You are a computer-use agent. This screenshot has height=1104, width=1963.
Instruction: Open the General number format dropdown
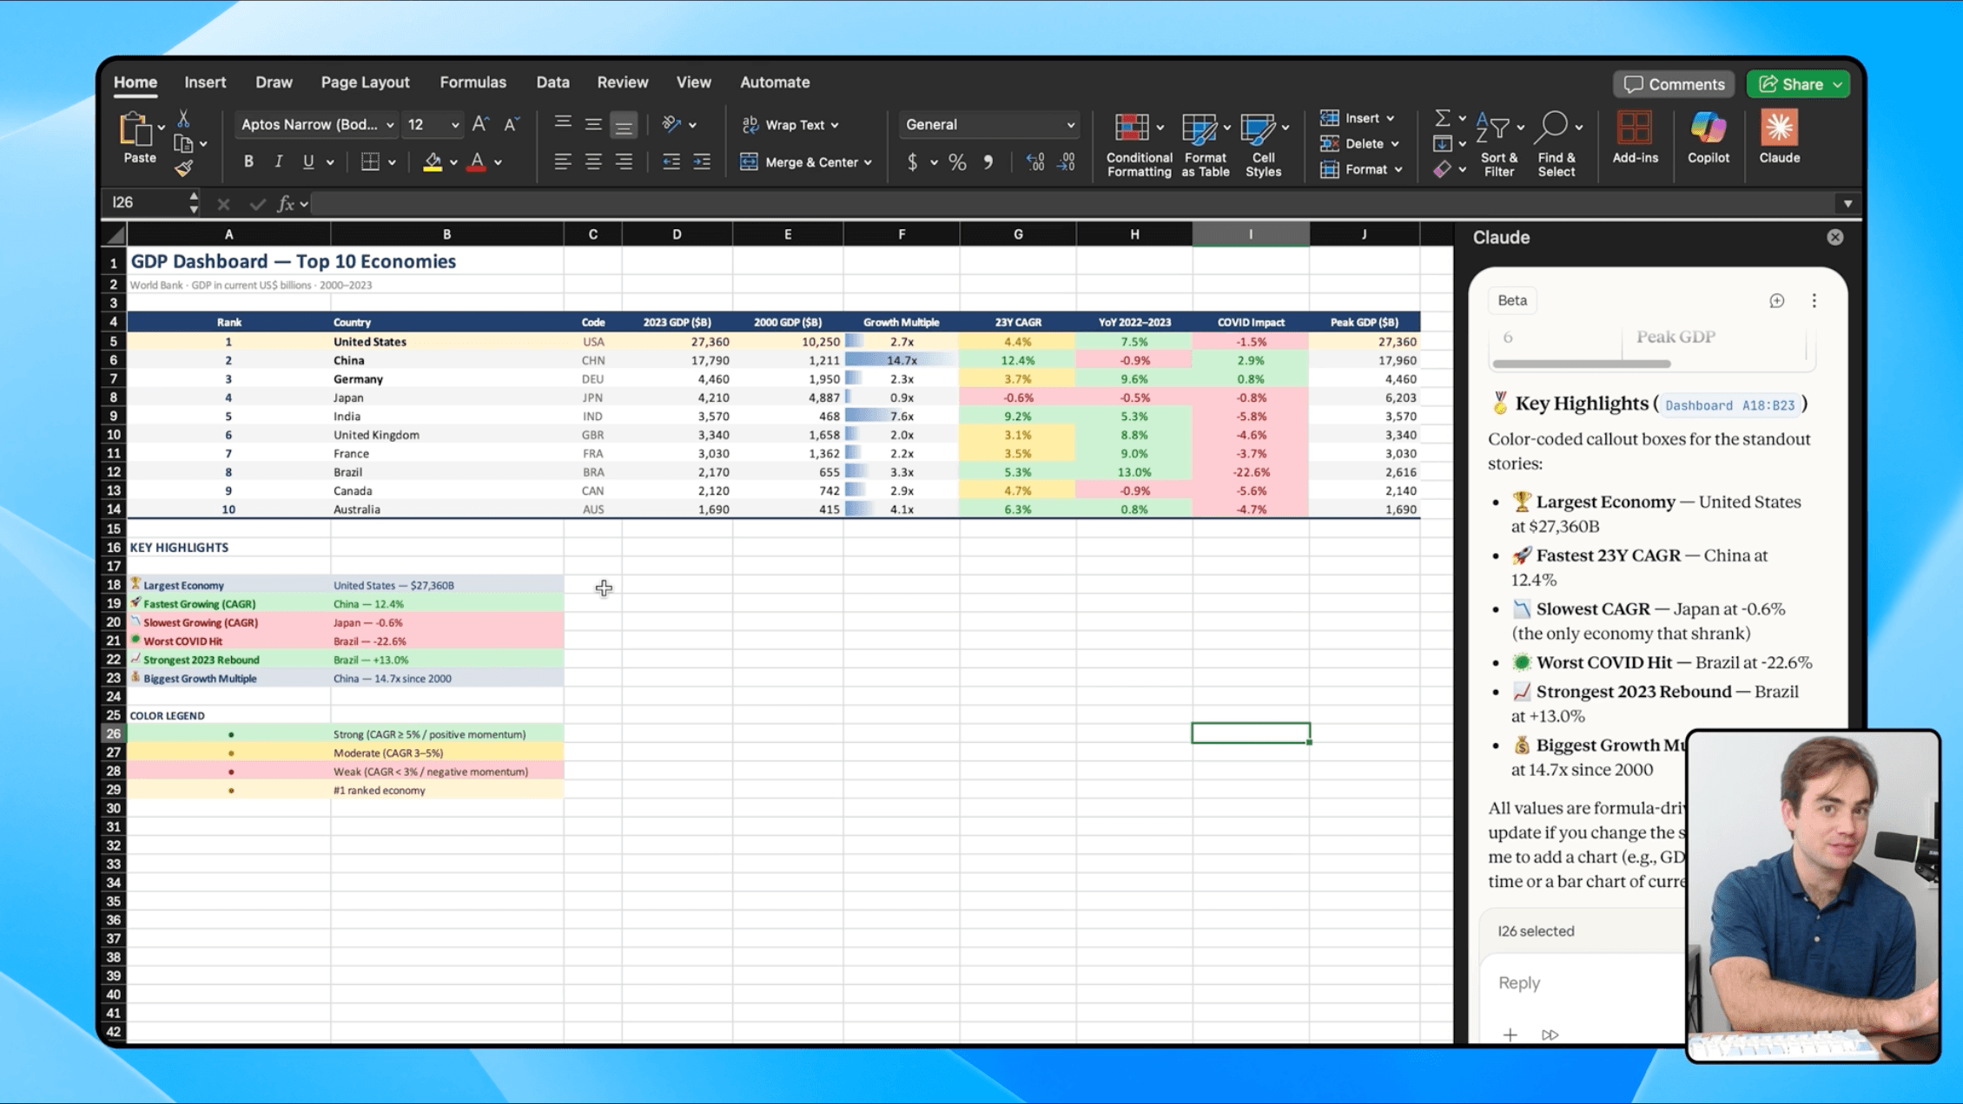tap(988, 124)
